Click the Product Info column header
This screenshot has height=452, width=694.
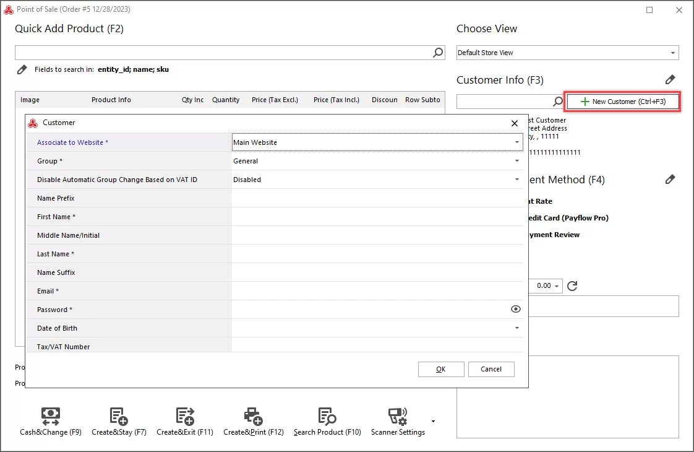111,100
